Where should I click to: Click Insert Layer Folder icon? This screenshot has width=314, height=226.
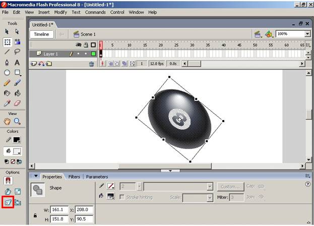click(x=49, y=64)
